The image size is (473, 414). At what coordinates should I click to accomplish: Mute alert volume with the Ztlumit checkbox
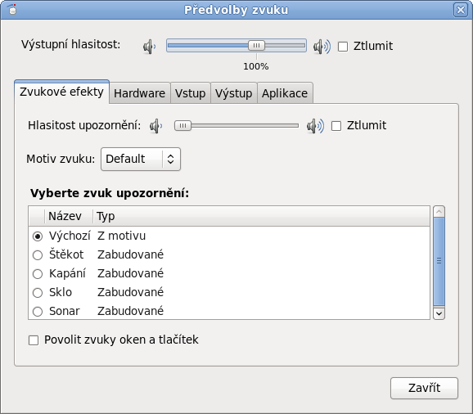(336, 126)
